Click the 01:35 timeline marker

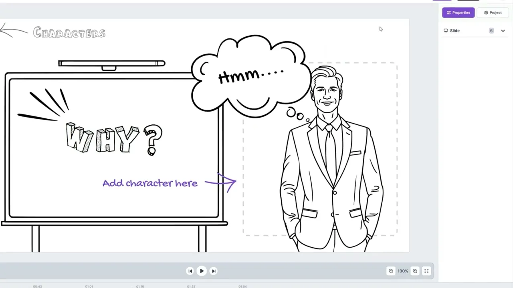(x=191, y=286)
